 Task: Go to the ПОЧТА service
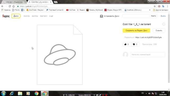(27, 16)
